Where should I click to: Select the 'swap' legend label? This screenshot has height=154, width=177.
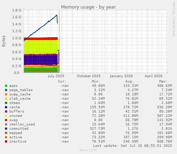(x=14, y=120)
